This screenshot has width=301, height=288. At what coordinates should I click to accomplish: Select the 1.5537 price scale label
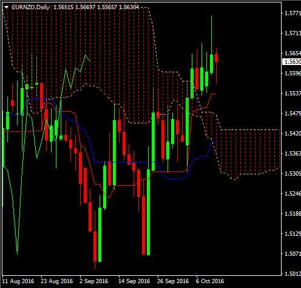[293, 94]
